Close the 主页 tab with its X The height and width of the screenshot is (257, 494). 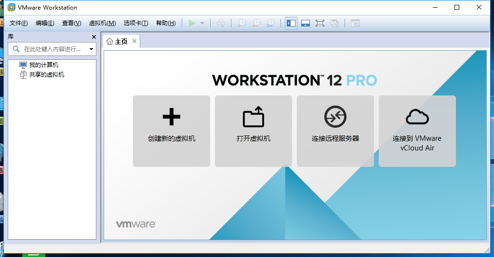point(134,41)
